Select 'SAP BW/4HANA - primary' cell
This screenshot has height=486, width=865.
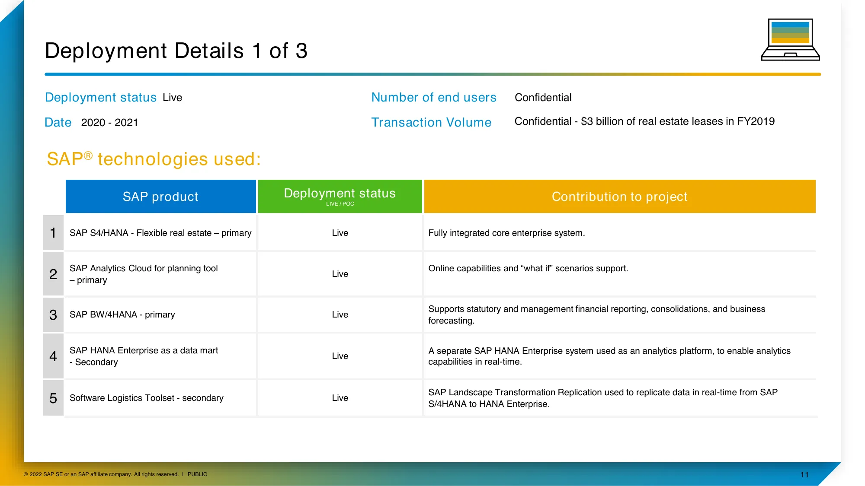[160, 314]
